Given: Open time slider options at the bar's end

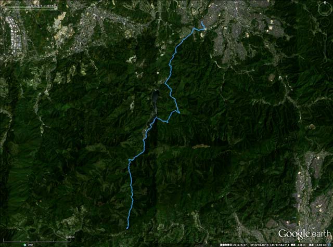Looking at the screenshot, I should [x=56, y=8].
